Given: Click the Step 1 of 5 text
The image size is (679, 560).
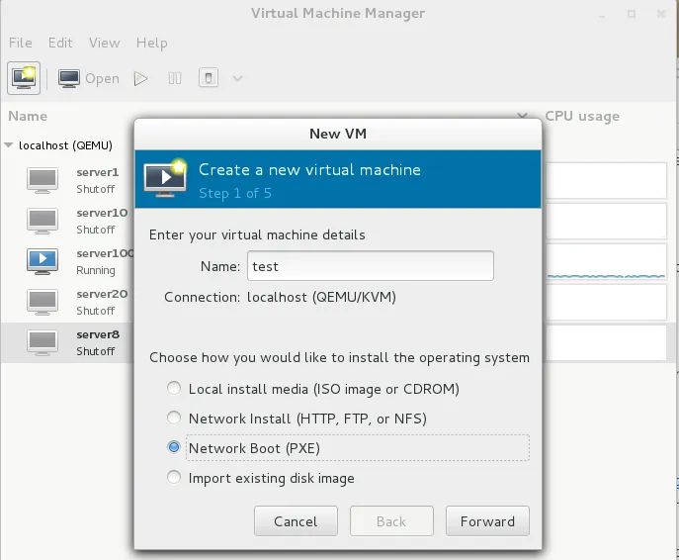Looking at the screenshot, I should point(235,193).
